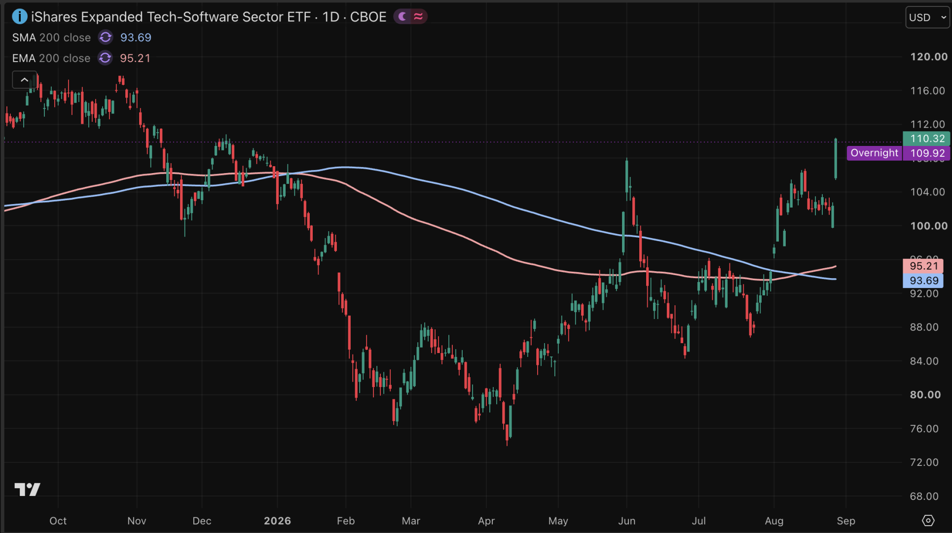Click the 72.00 price axis label
Screen dimensions: 952x533
click(x=924, y=462)
